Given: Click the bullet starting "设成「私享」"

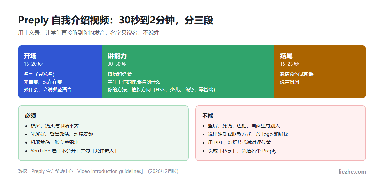Looking at the screenshot, I should (242, 151).
